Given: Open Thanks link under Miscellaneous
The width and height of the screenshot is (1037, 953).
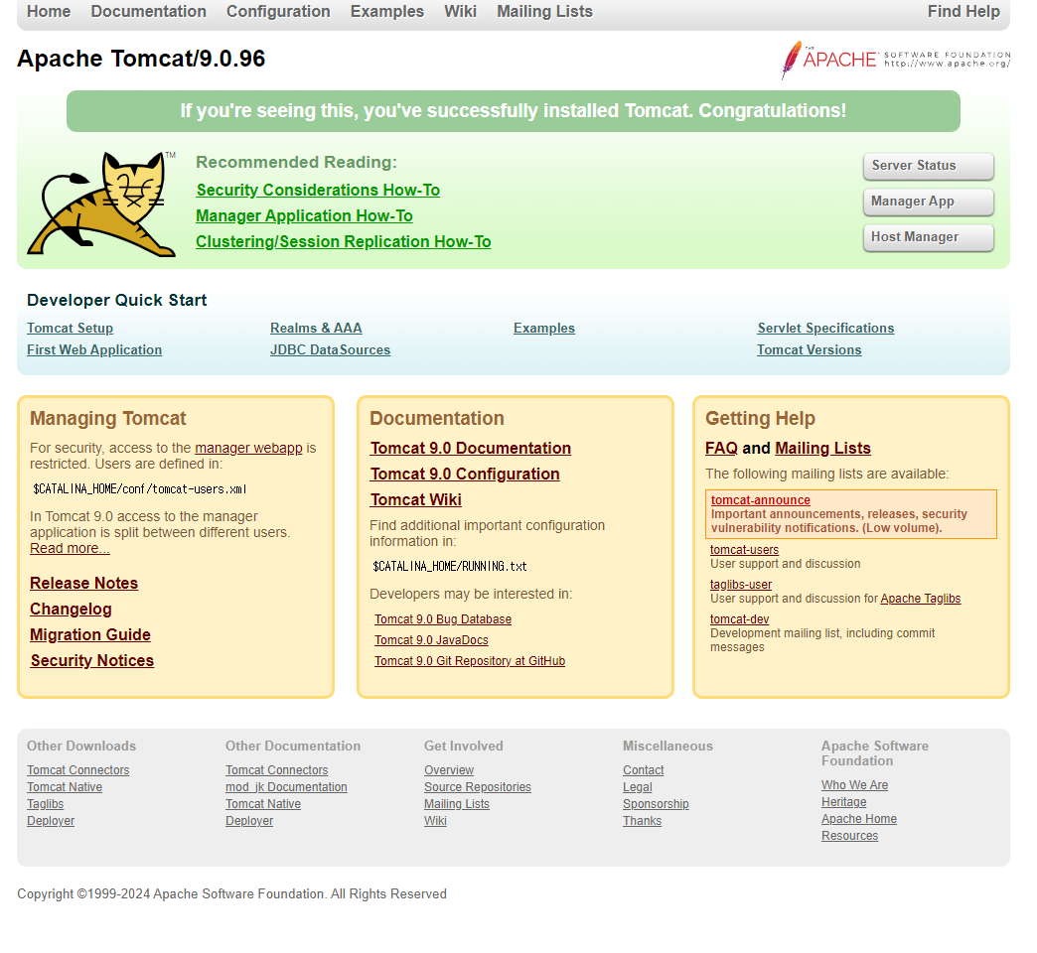Looking at the screenshot, I should tap(642, 822).
